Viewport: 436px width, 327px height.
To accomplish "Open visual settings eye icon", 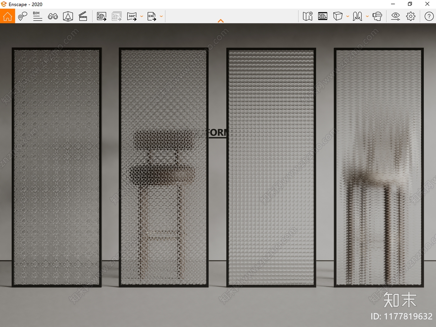I will [x=395, y=16].
